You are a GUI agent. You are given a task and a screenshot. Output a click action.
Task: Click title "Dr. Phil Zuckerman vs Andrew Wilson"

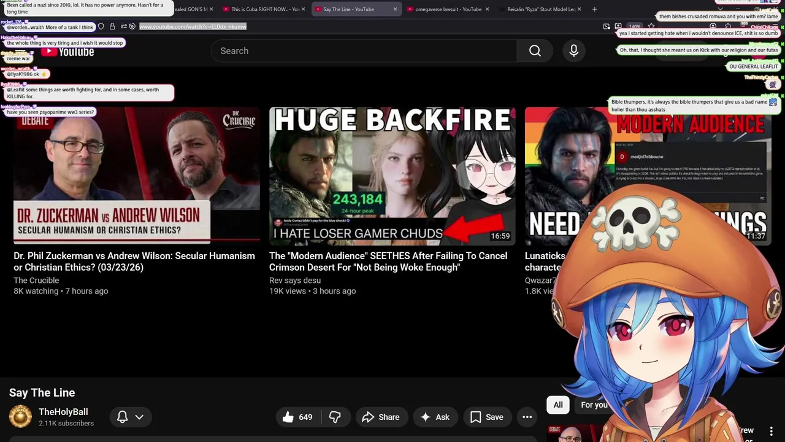(x=134, y=262)
